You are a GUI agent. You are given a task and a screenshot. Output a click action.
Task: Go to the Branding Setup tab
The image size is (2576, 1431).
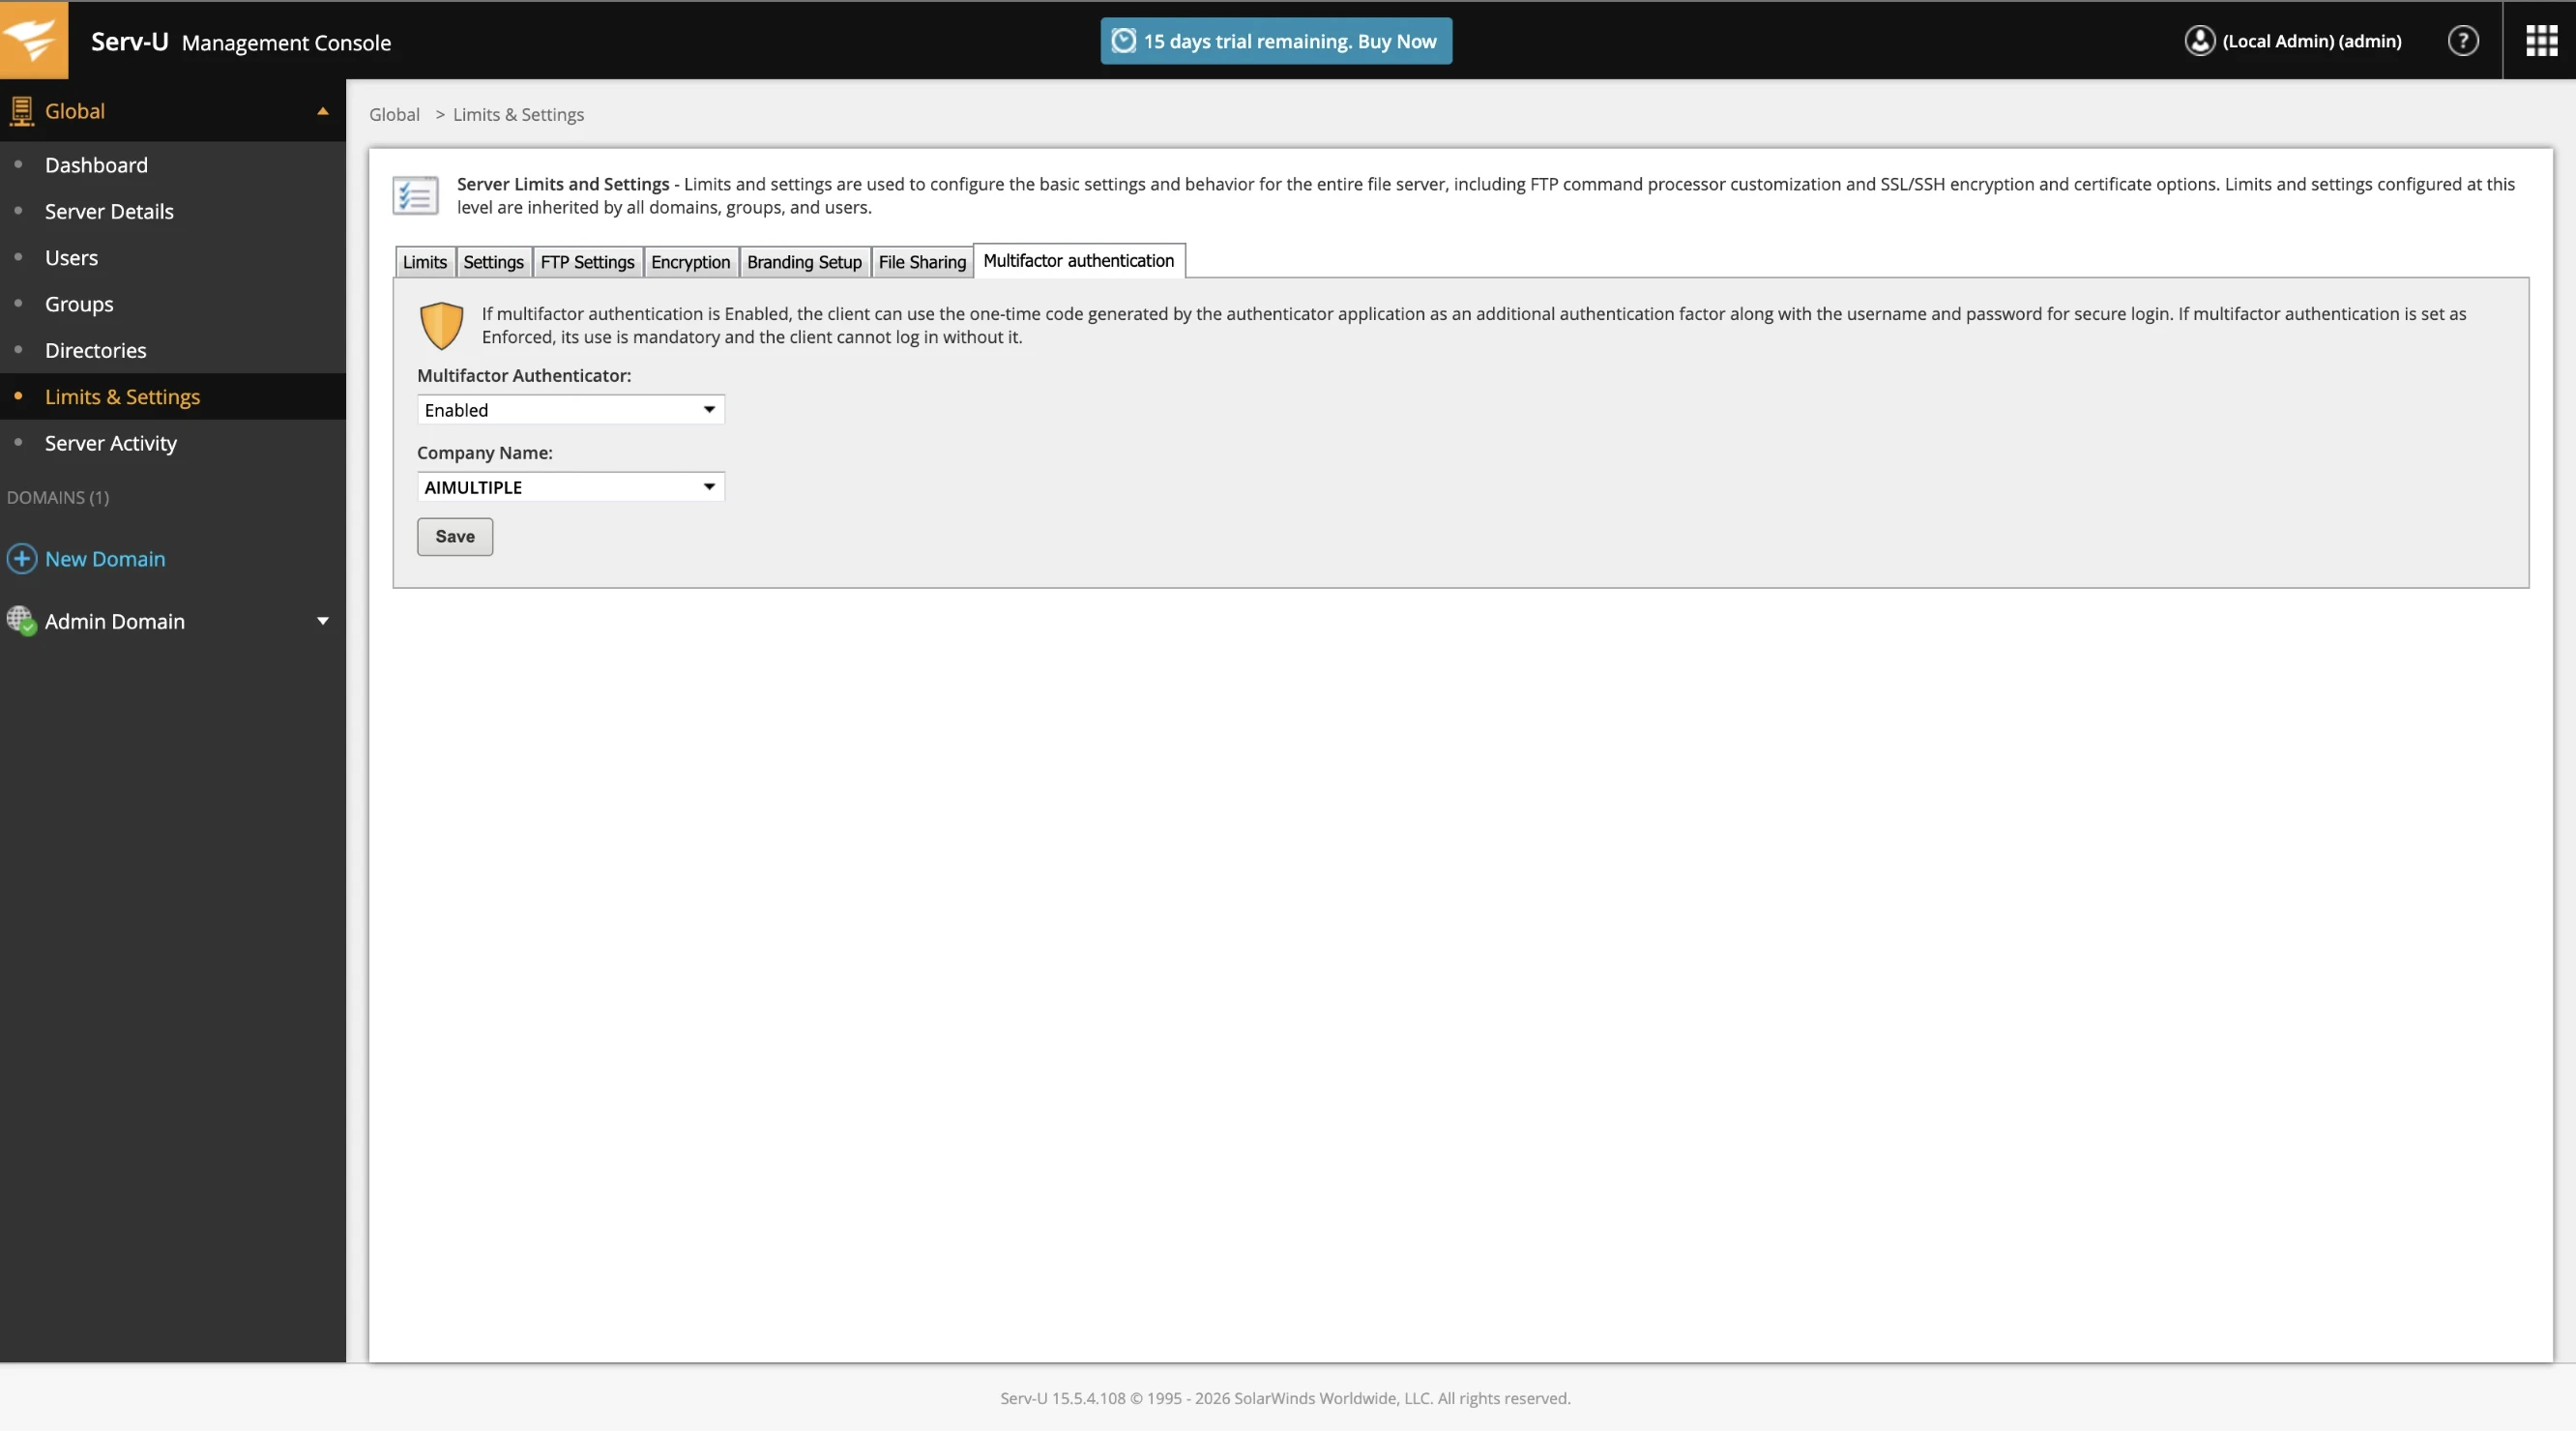click(x=804, y=262)
